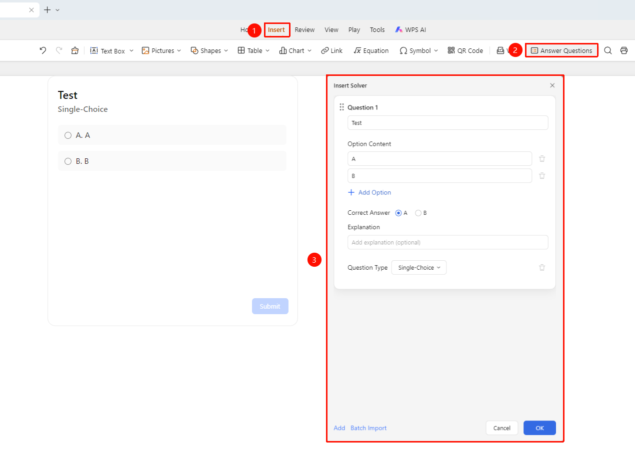Open the WPS AI tab
This screenshot has width=635, height=458.
[410, 29]
